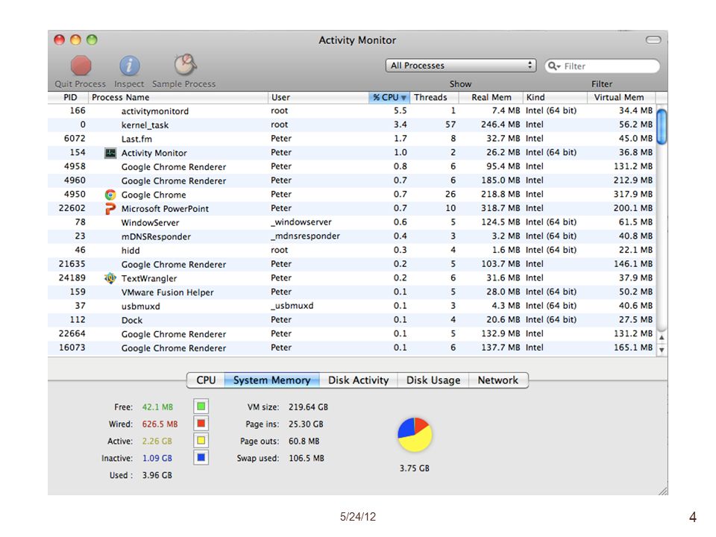Click the Google Chrome process icon
This screenshot has width=716, height=537.
pyautogui.click(x=110, y=195)
